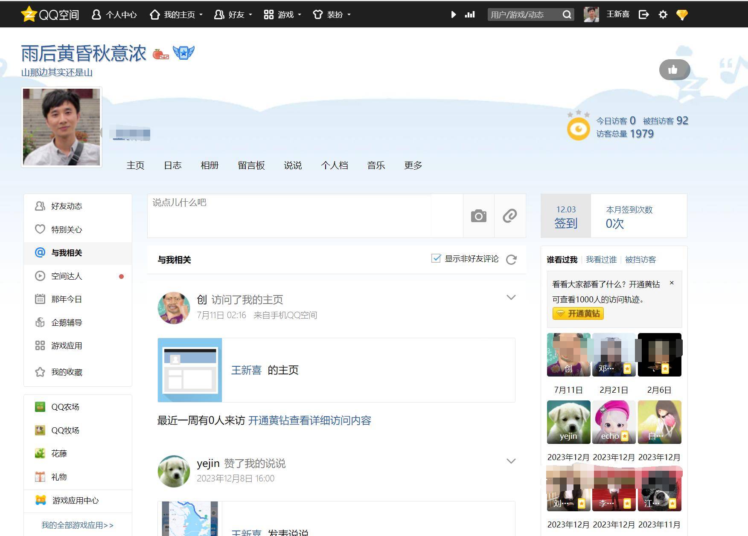Click the thumbs-up like button
The height and width of the screenshot is (536, 748).
[x=674, y=70]
